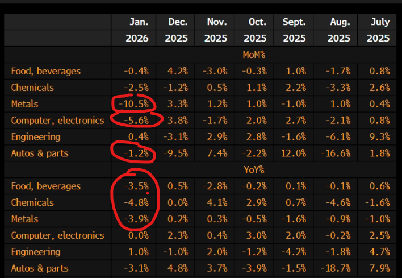Click Autos & parts YoY Aug. value "-18.7%"

336,268
